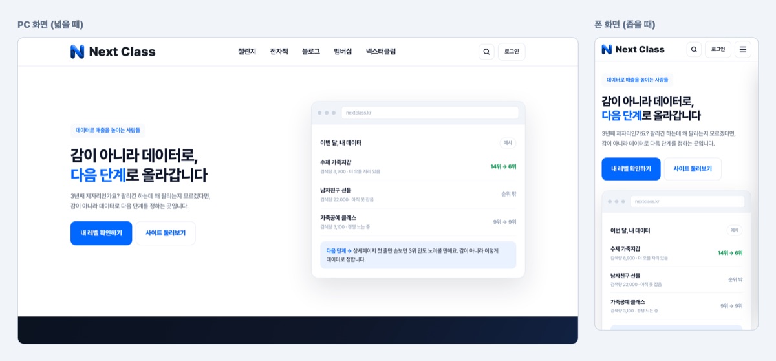776x361 pixels.
Task: Click the 예시 badge in the PC view card
Action: [508, 143]
